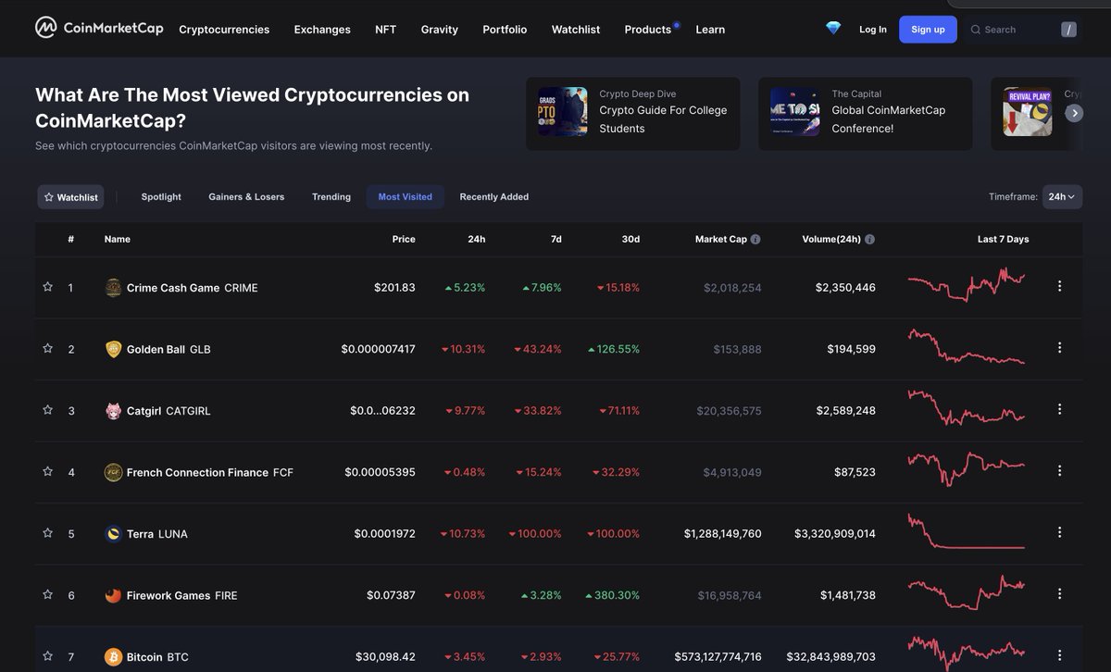Viewport: 1111px width, 672px height.
Task: Click the Golden Ball price $0.000007417
Action: pos(379,349)
